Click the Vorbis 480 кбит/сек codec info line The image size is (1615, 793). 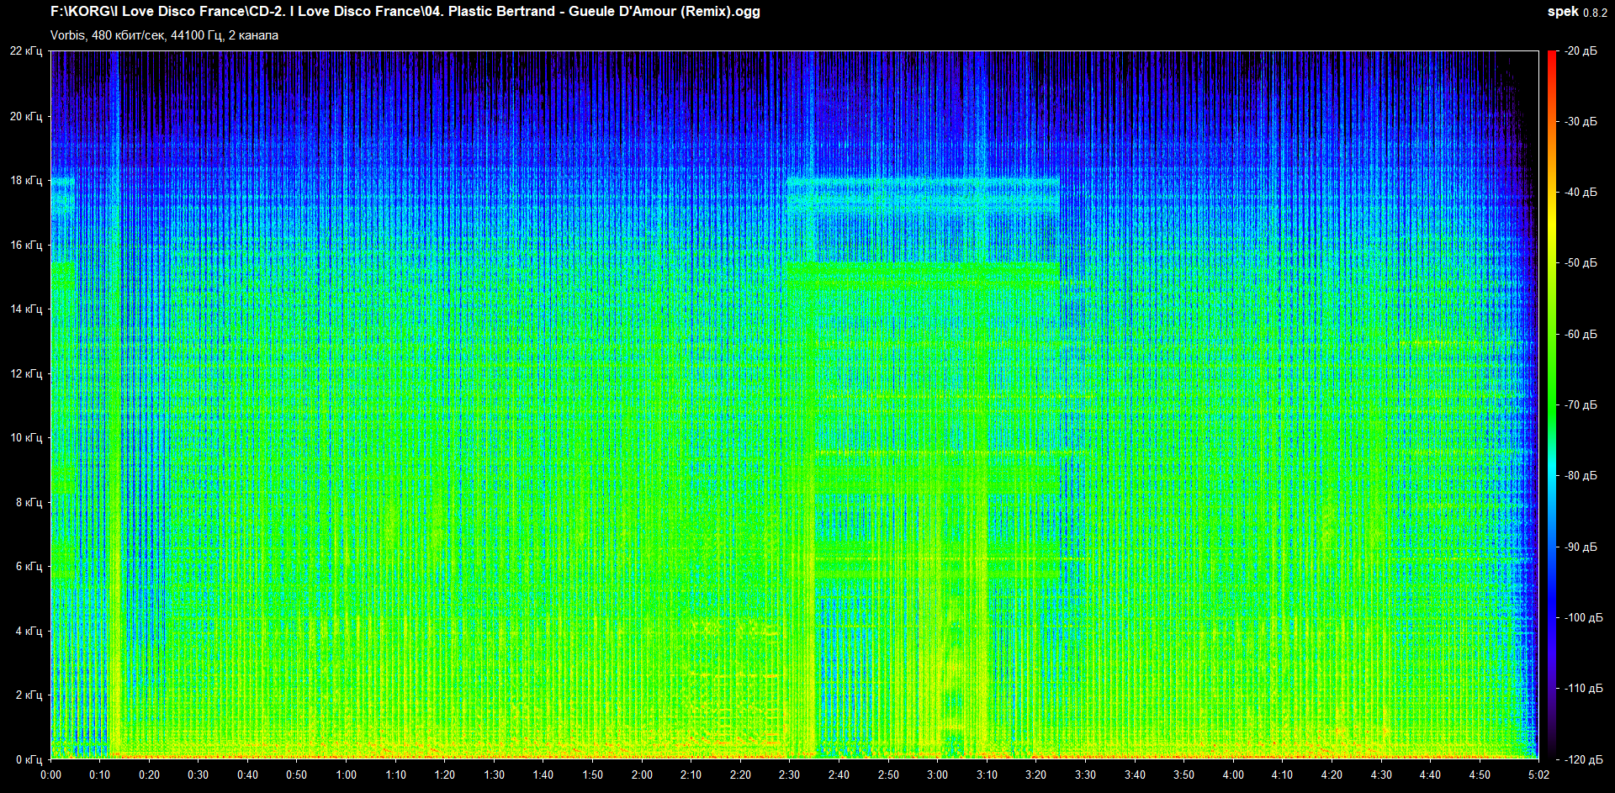tap(164, 35)
